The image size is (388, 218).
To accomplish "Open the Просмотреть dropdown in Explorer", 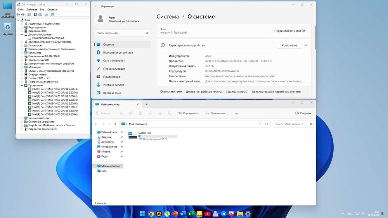I will (217, 113).
